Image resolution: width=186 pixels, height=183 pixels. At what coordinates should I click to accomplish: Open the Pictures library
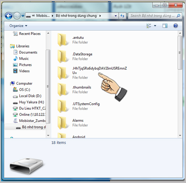25,65
